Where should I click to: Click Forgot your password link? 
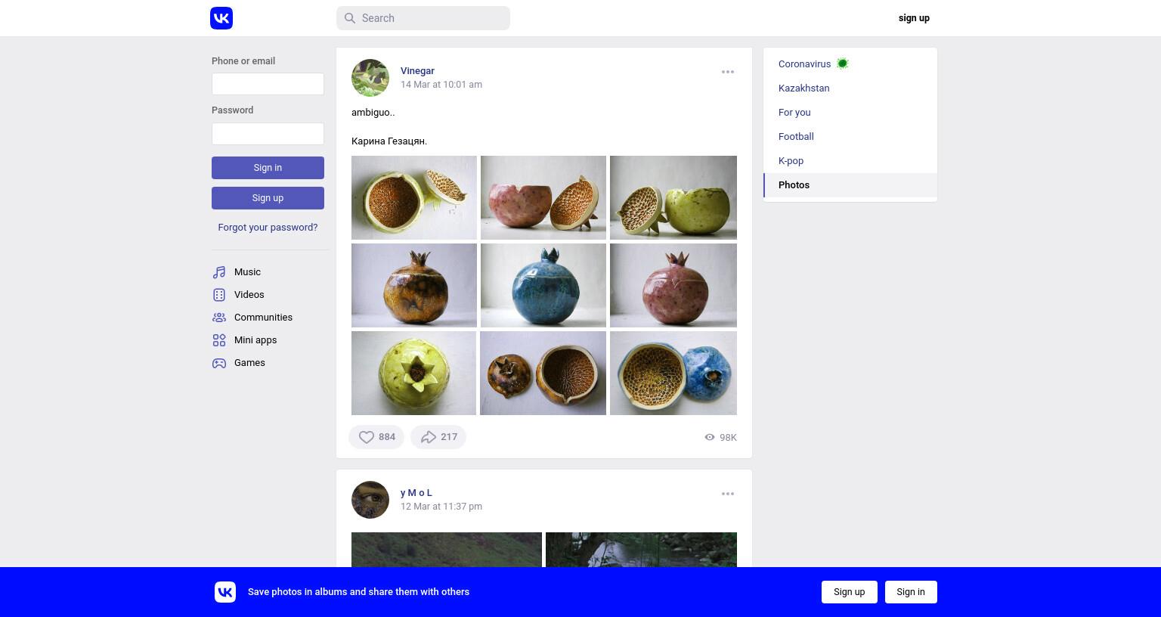point(268,228)
